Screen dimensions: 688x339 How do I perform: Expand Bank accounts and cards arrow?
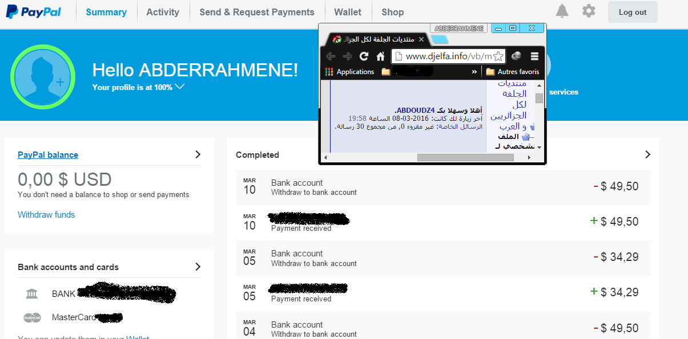point(198,267)
